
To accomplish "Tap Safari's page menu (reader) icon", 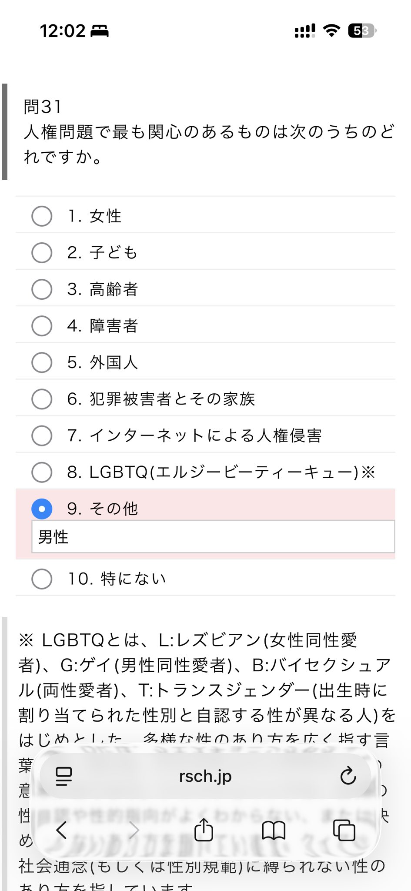I will click(x=64, y=776).
